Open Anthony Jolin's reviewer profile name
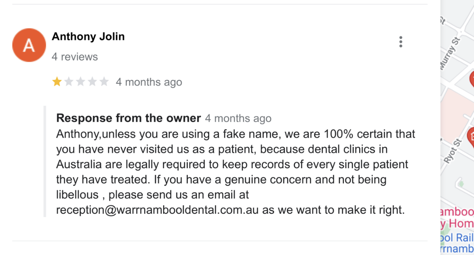This screenshot has width=474, height=255. (88, 37)
